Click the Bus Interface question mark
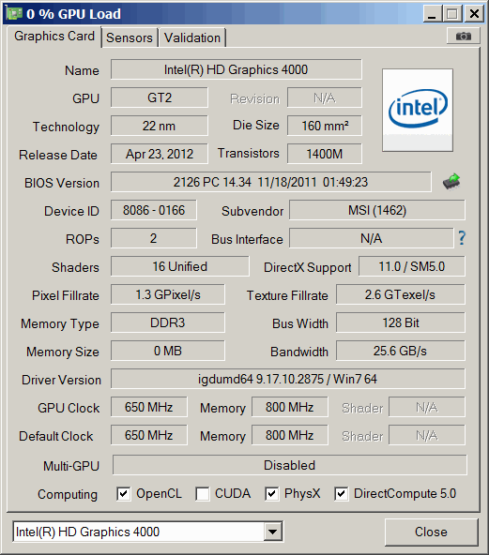Screen dimensions: 489x555 (462, 238)
